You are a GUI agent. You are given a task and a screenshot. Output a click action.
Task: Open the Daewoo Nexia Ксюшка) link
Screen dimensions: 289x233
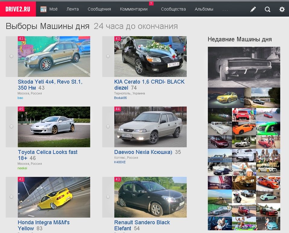coord(143,152)
